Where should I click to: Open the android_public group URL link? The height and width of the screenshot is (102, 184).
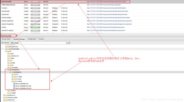pyautogui.click(x=106, y=2)
